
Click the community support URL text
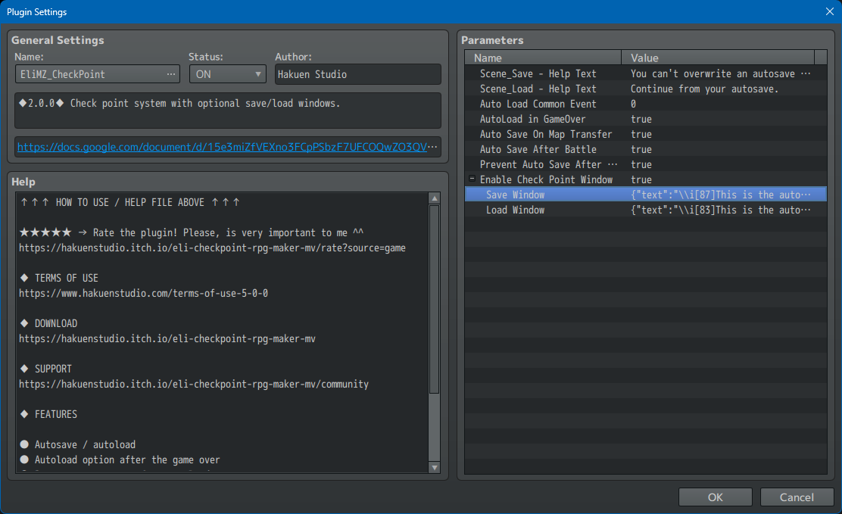[194, 384]
